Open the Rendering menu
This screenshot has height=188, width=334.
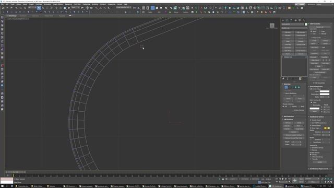click(68, 4)
